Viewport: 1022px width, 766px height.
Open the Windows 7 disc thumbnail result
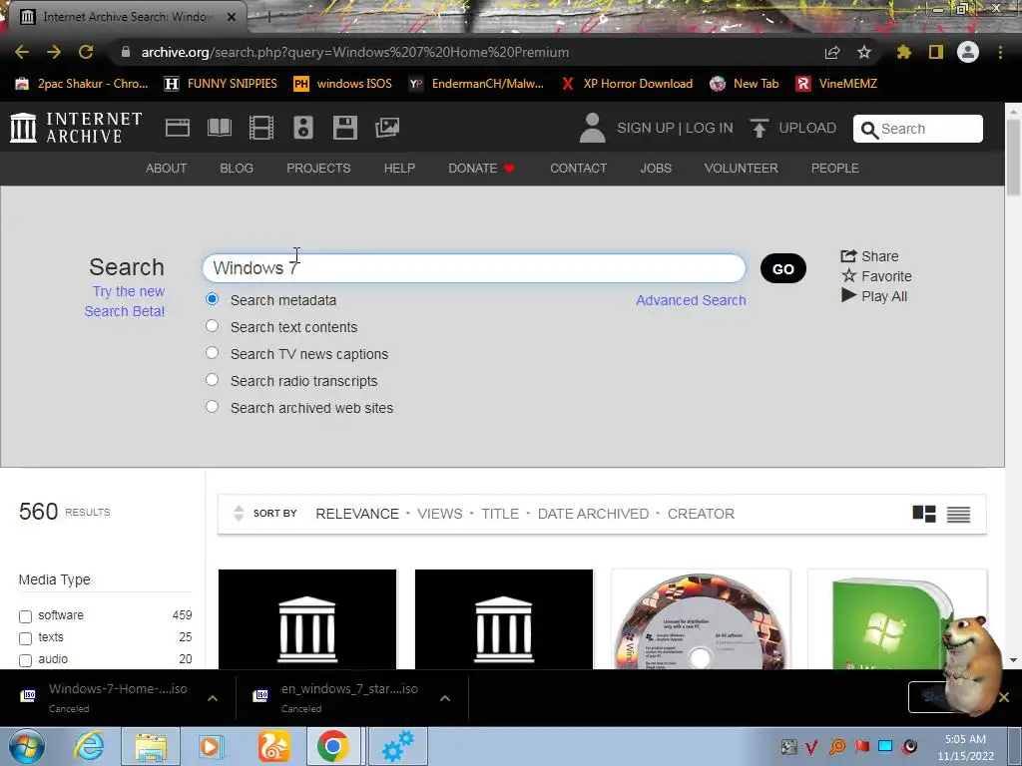pos(701,619)
